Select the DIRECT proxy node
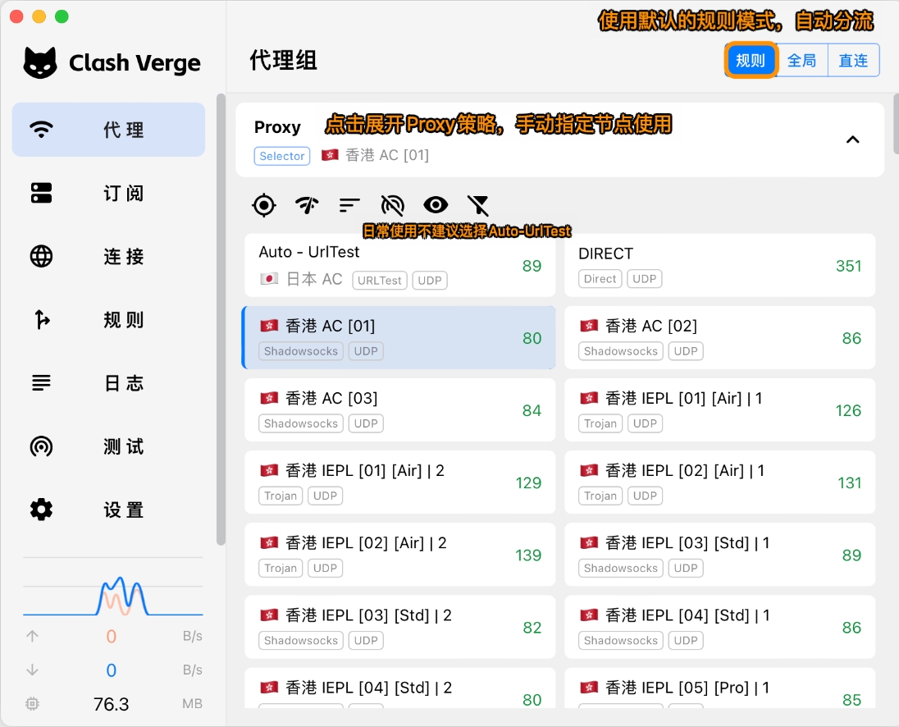Screen dimensions: 899x727 pyautogui.click(x=719, y=266)
